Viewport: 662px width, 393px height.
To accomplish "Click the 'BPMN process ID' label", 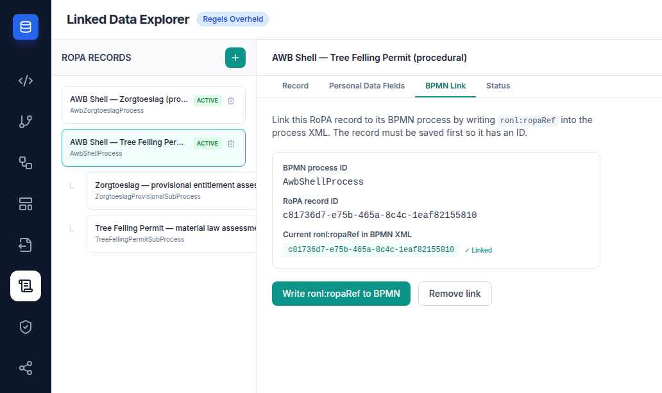I will point(315,168).
